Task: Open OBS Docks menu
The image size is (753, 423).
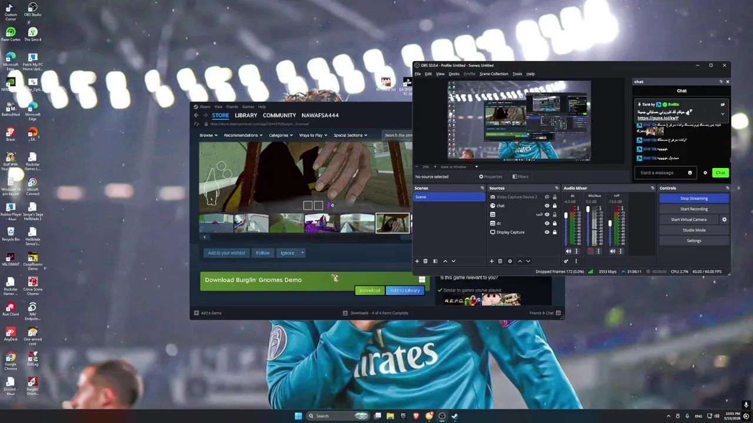Action: 454,74
